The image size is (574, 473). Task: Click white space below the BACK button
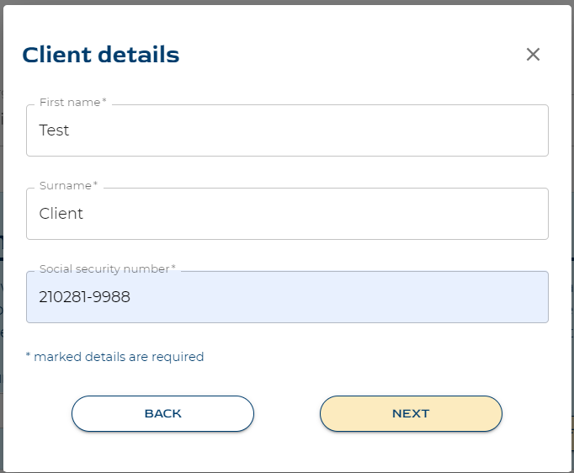point(162,452)
